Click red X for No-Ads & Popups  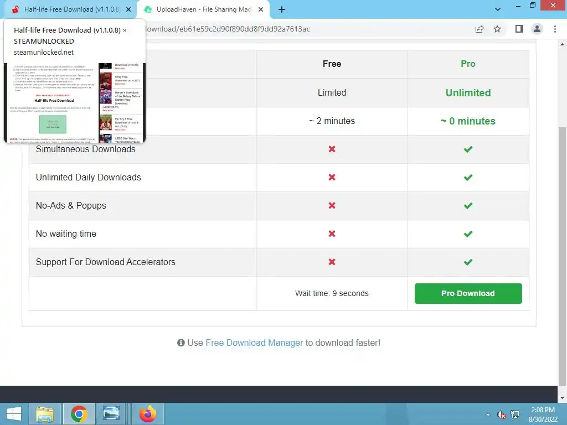point(332,206)
